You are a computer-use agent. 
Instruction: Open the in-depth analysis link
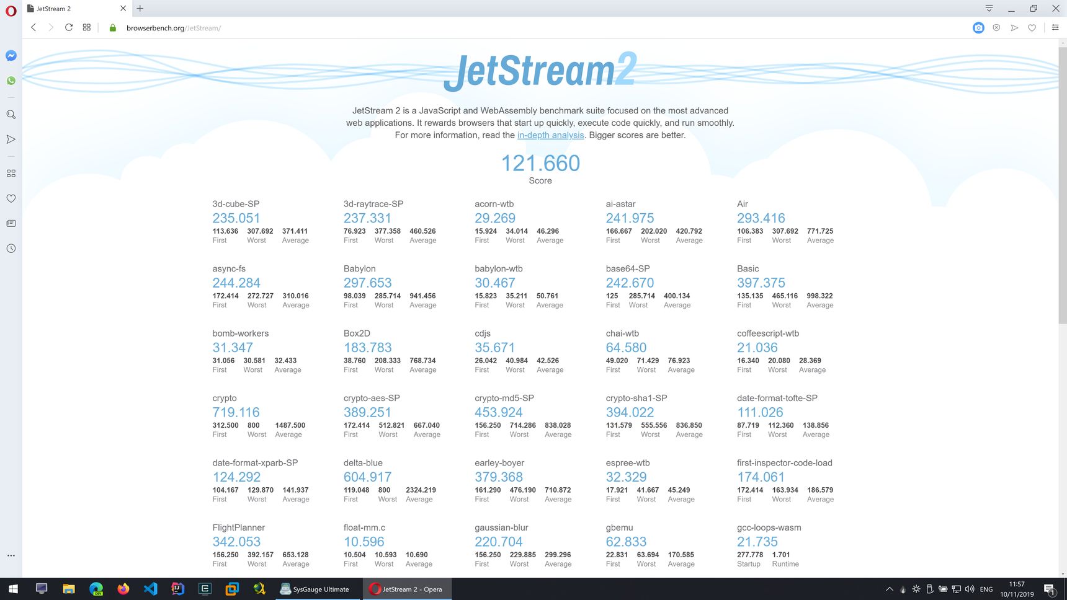click(550, 135)
